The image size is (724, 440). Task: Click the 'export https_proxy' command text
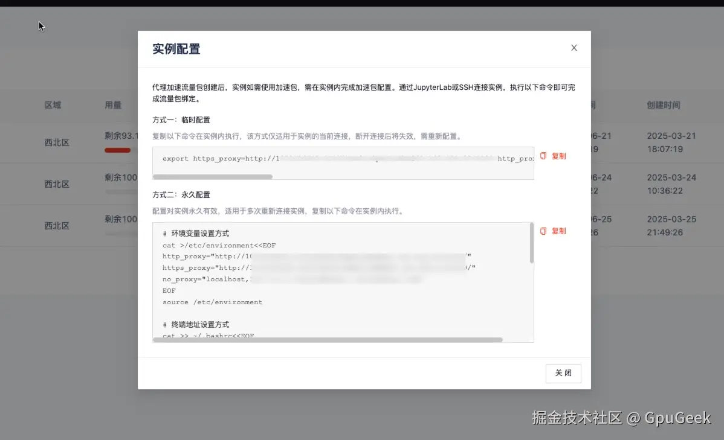[x=347, y=159]
